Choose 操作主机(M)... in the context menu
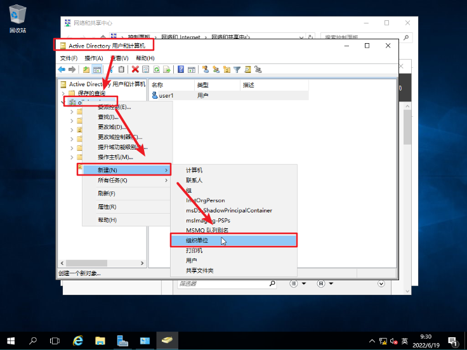 pos(128,157)
